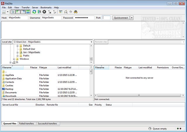The width and height of the screenshot is (187, 132).
Task: Open the Transfer menu
Action: [25, 7]
